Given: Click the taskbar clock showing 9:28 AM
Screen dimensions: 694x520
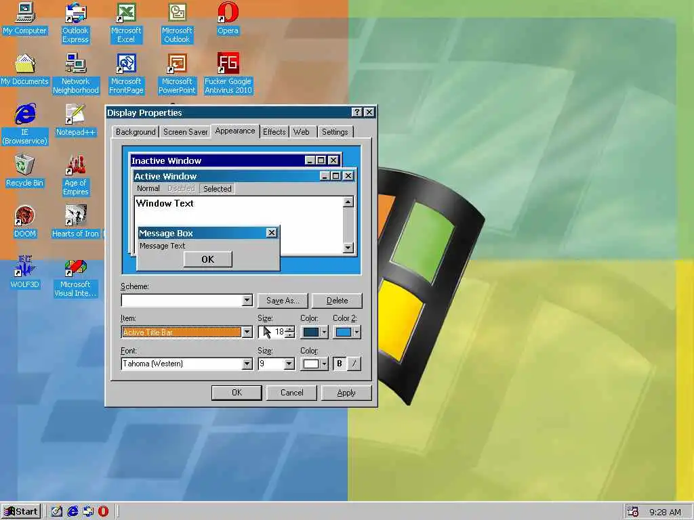Looking at the screenshot, I should click(665, 512).
